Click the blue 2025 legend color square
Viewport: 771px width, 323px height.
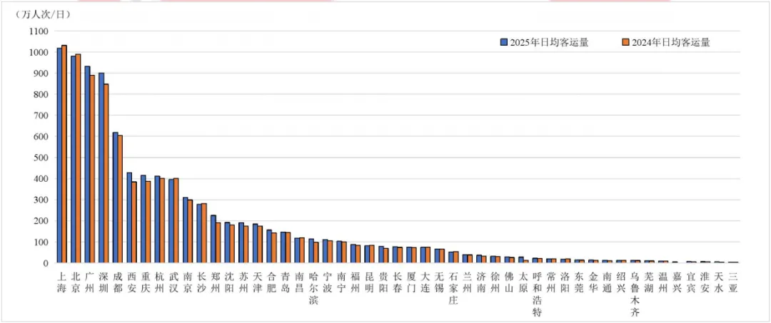[504, 43]
